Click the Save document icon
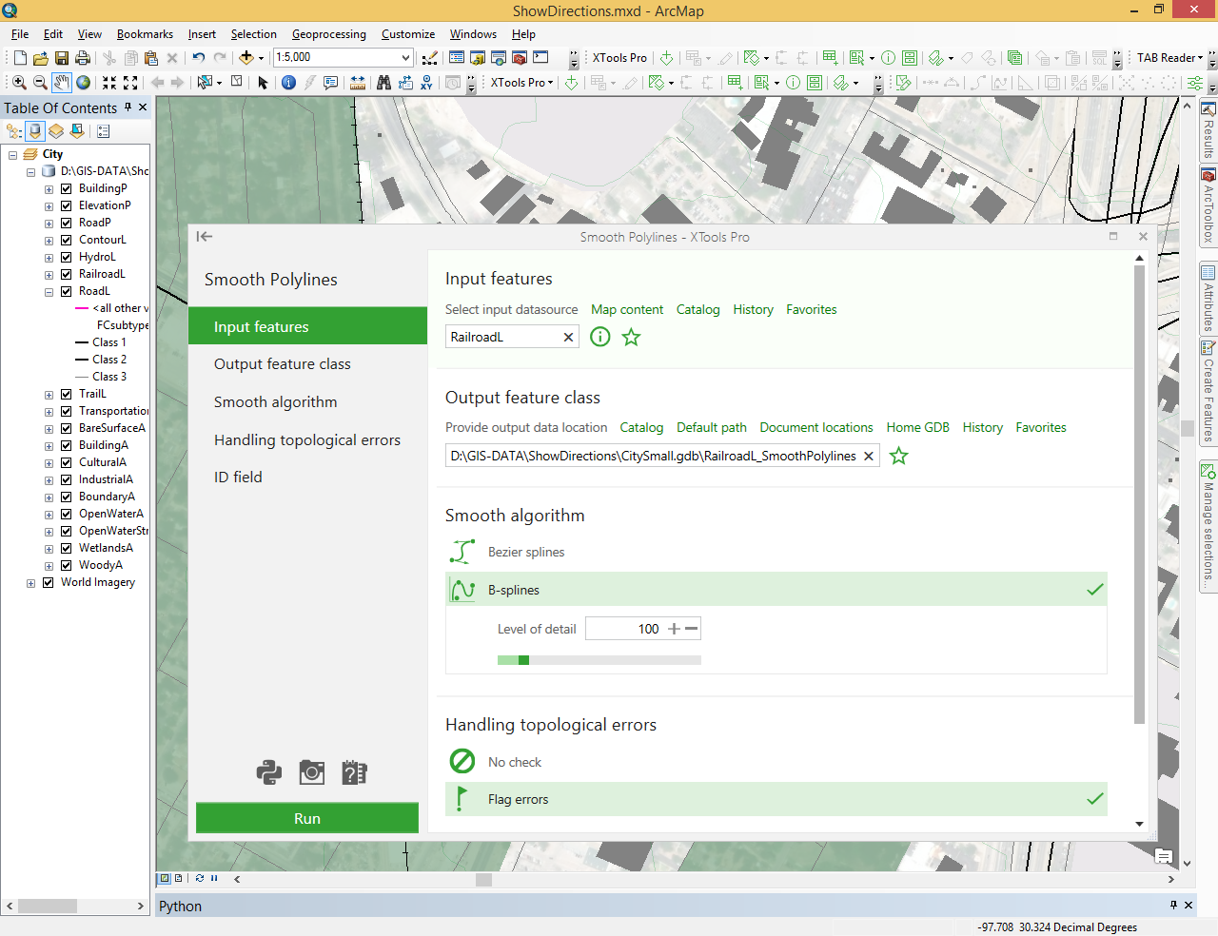The height and width of the screenshot is (936, 1218). 62,58
